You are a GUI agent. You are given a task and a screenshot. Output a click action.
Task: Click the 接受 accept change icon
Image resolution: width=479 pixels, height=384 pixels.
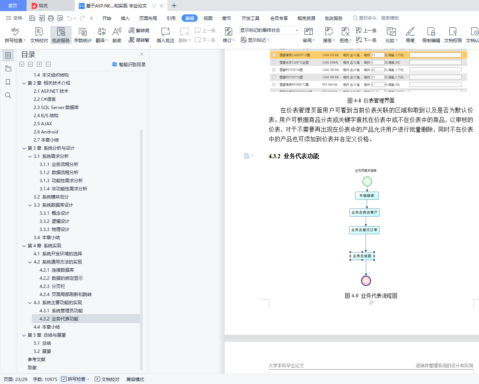click(329, 32)
